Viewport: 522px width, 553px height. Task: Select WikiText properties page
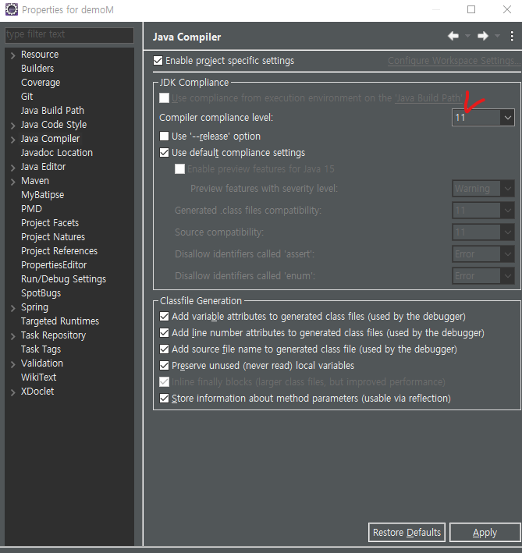38,377
